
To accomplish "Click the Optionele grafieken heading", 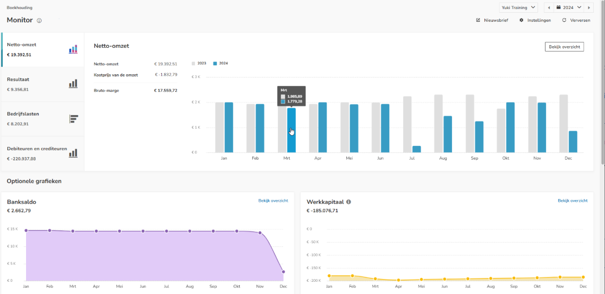I will (34, 181).
